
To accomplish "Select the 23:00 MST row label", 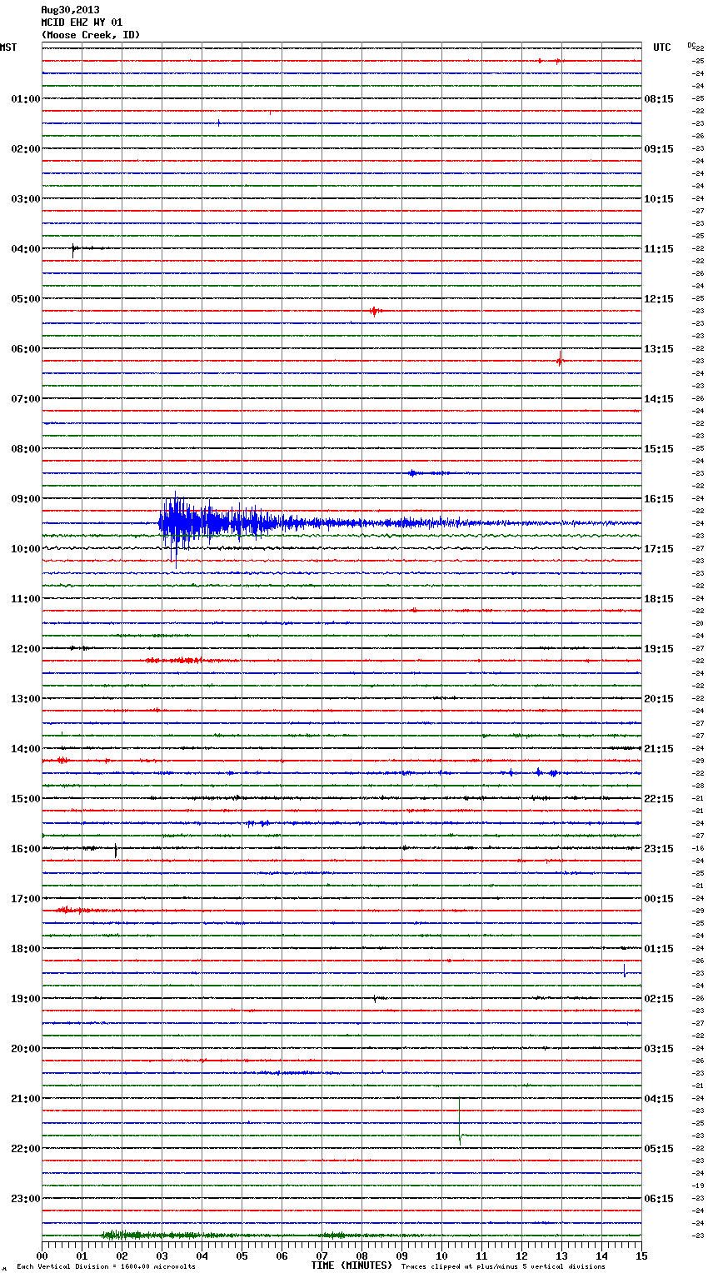I will click(25, 1199).
